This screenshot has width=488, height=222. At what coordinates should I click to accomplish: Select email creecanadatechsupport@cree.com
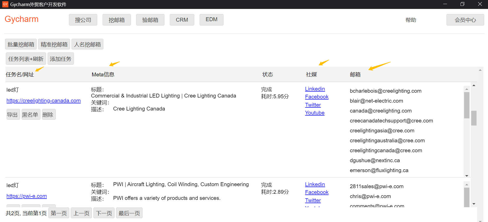(x=391, y=121)
